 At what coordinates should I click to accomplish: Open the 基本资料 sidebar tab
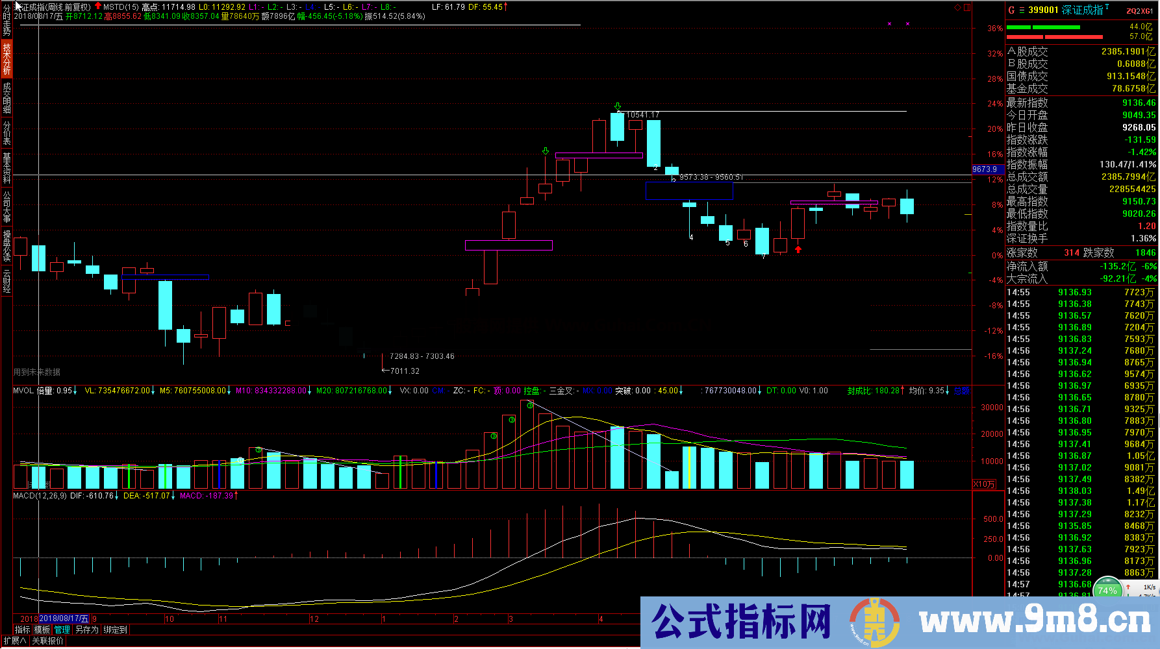(x=6, y=167)
